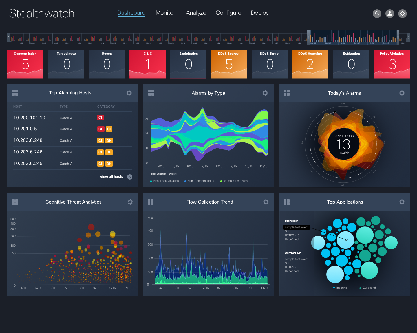Image resolution: width=417 pixels, height=333 pixels.
Task: Open Flow Collection Trend settings gear
Action: point(266,202)
